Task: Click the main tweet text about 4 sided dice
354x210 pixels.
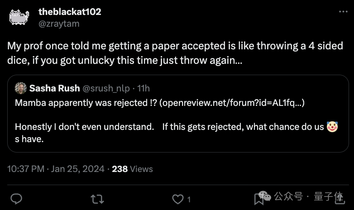Action: coord(175,52)
